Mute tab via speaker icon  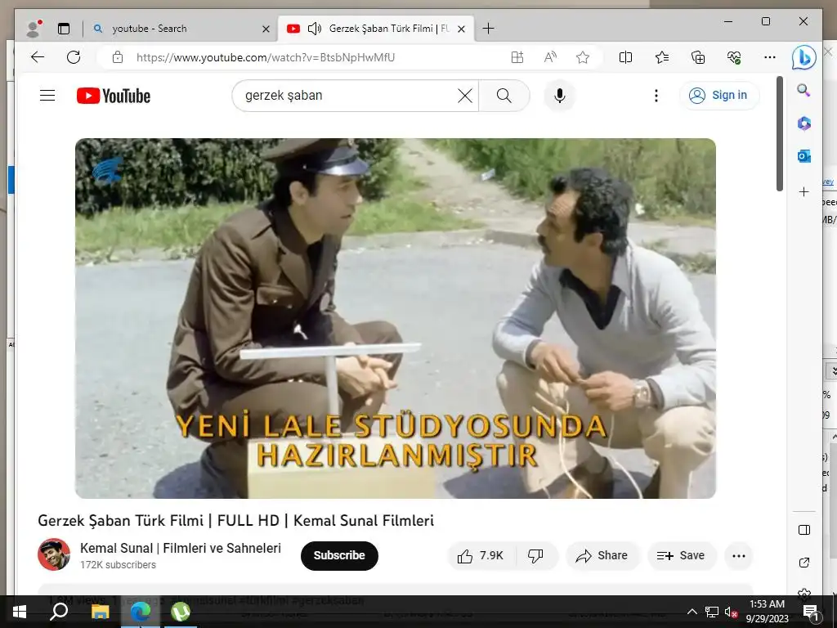pyautogui.click(x=315, y=29)
